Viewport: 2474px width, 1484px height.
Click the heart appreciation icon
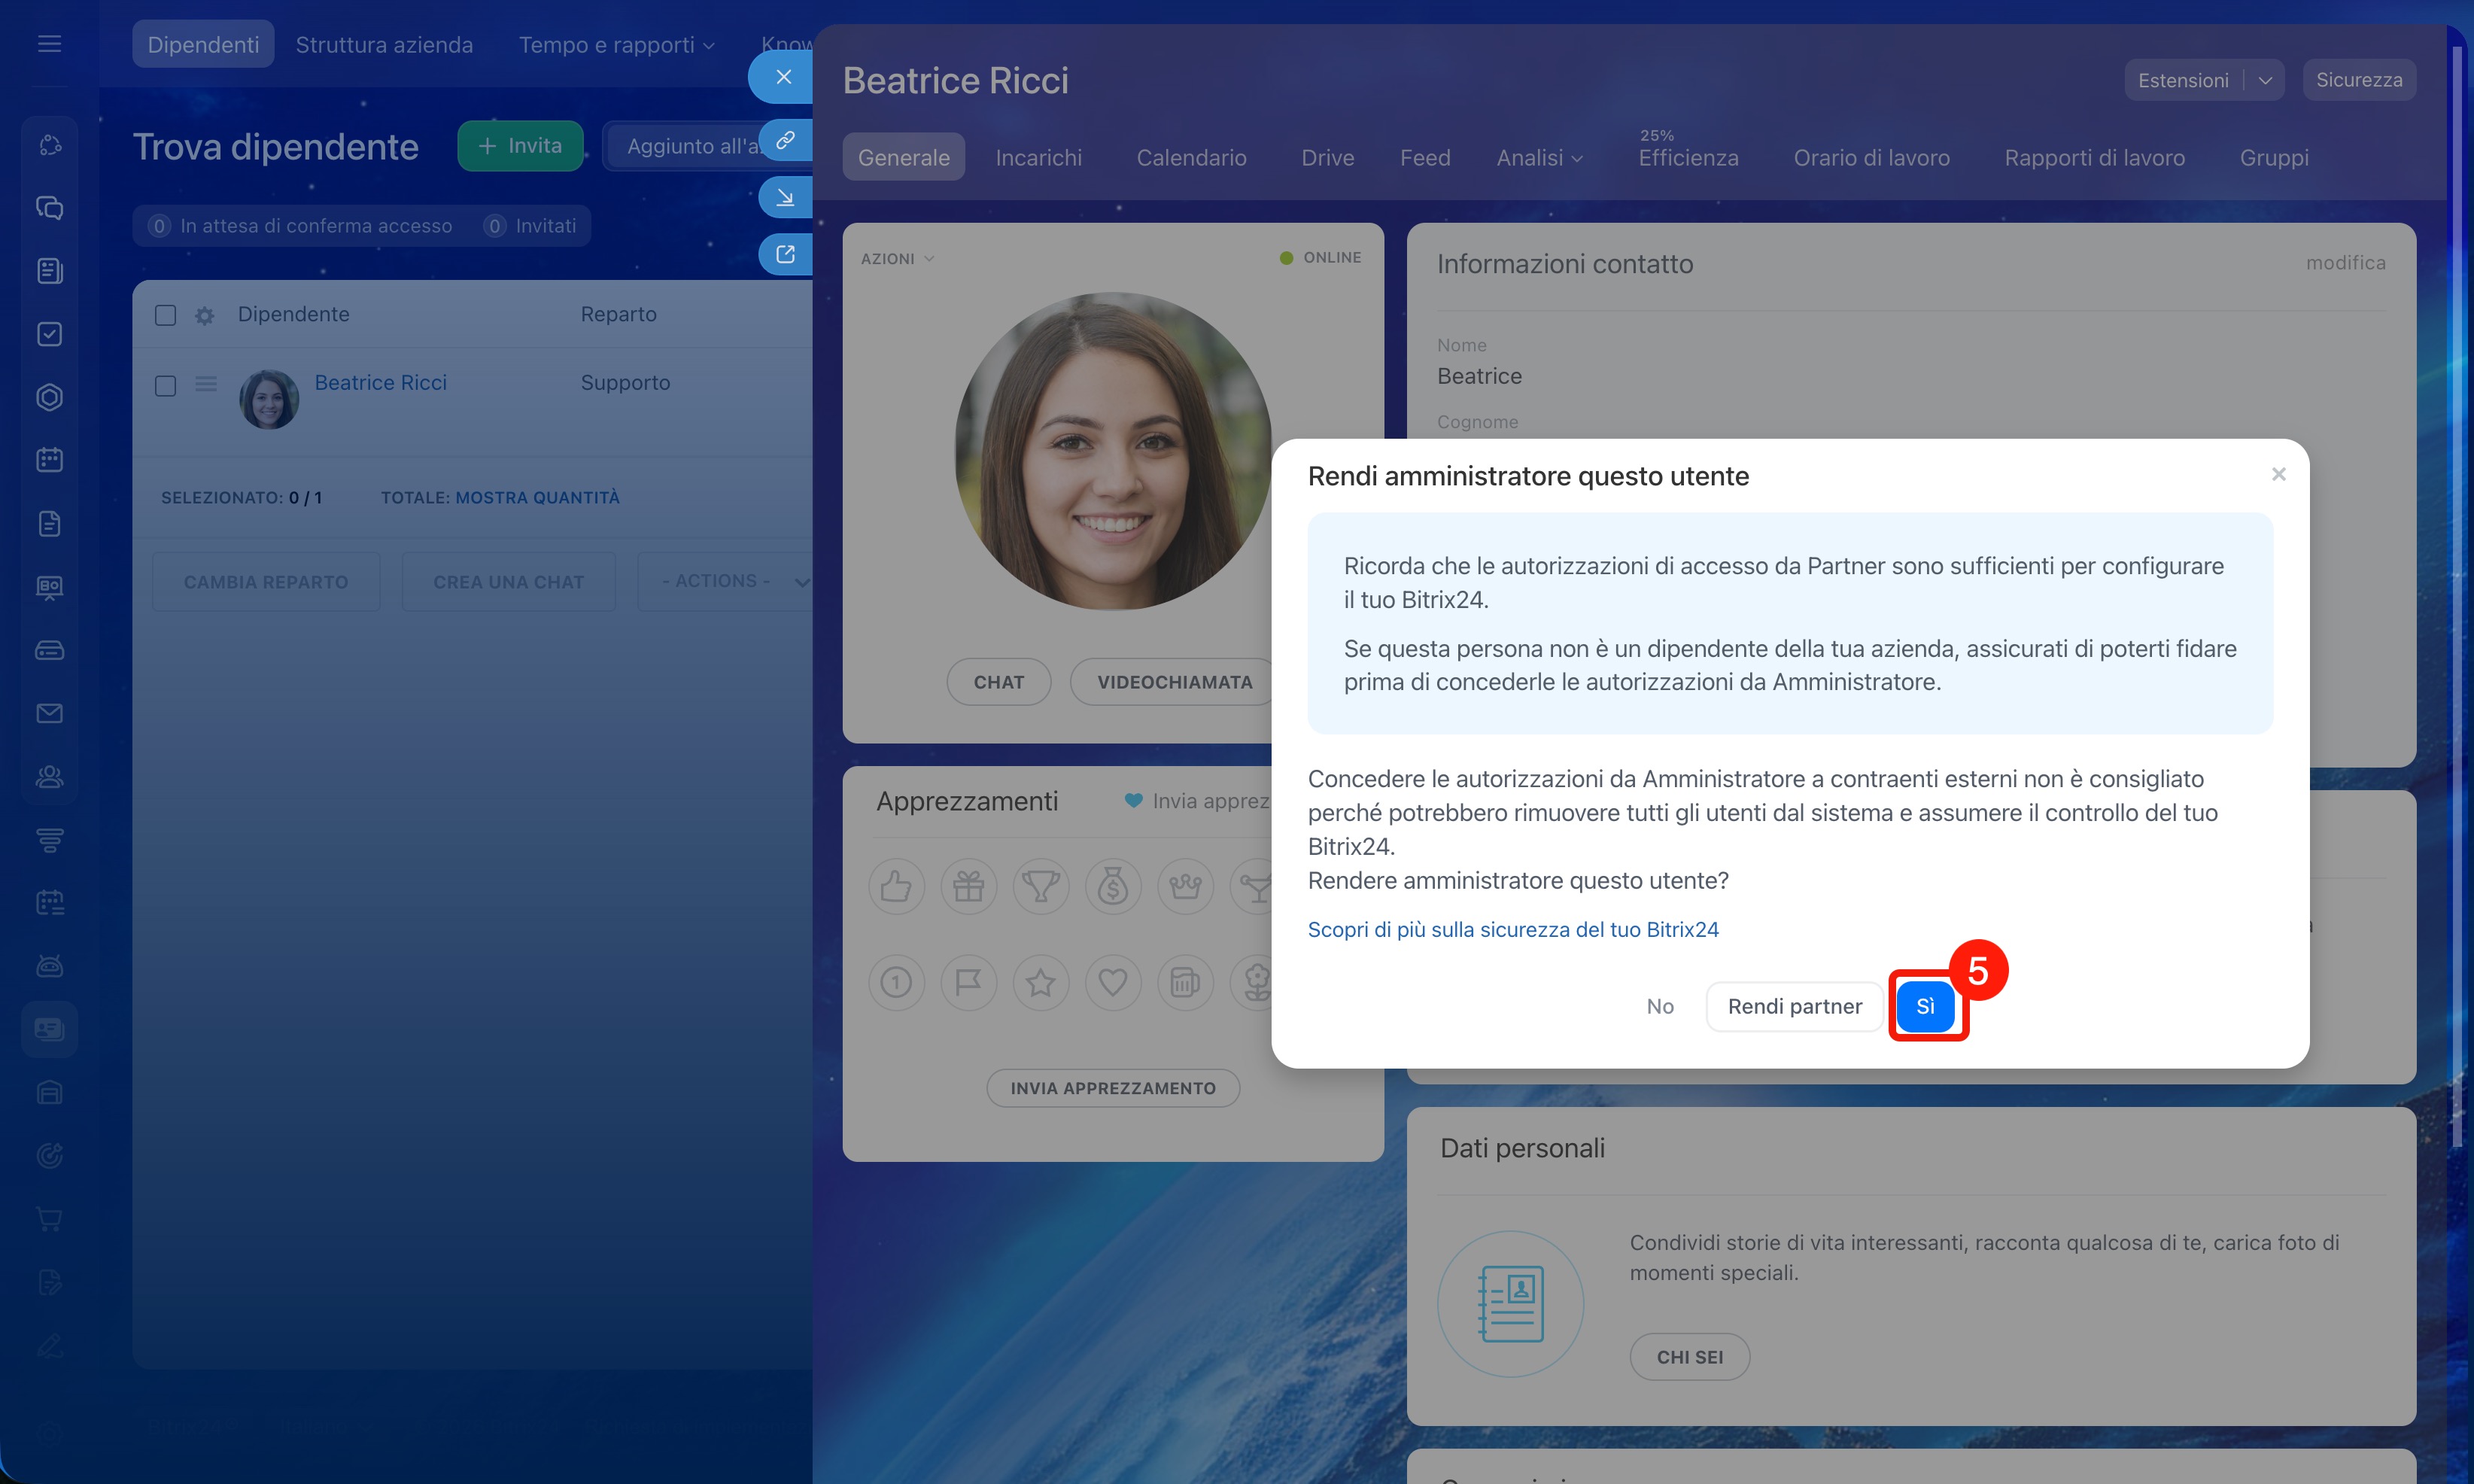point(1113,982)
